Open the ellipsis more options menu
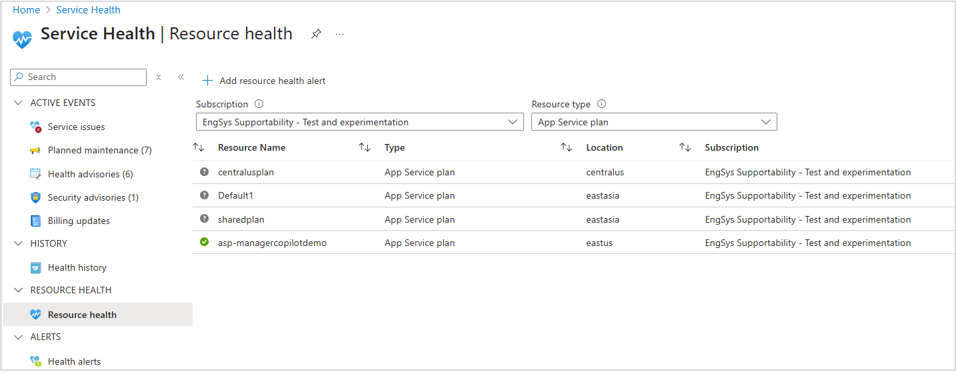 tap(340, 34)
